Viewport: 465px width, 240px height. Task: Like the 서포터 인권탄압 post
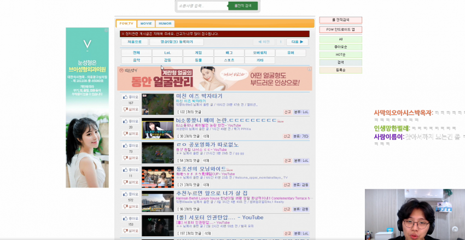pyautogui.click(x=131, y=218)
